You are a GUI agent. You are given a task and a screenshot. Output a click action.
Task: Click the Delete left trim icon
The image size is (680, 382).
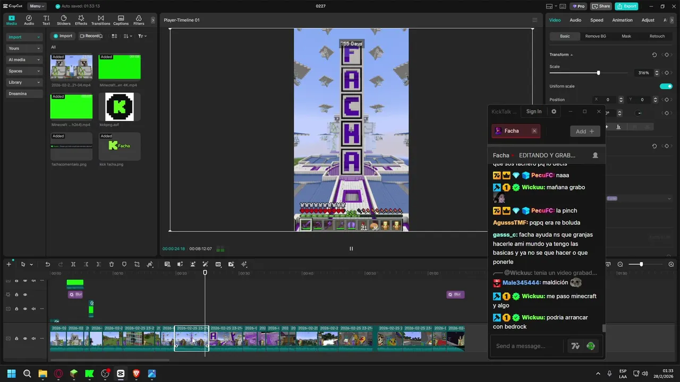pos(86,264)
